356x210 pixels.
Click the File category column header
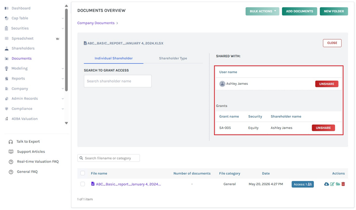(x=230, y=173)
